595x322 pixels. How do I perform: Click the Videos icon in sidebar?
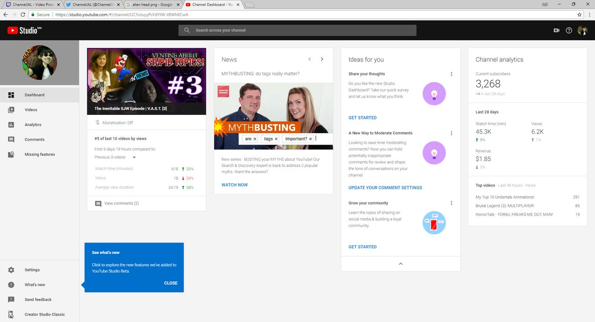11,110
